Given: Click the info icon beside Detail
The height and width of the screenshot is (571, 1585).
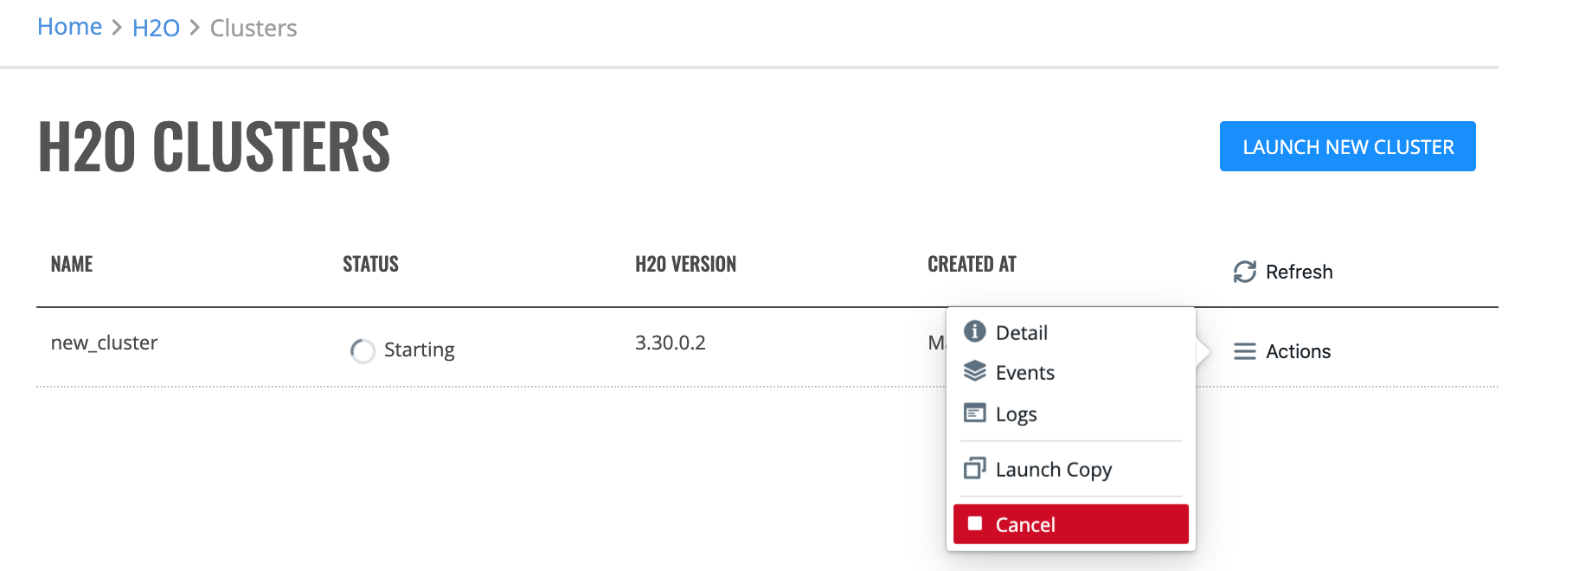Looking at the screenshot, I should click(x=975, y=331).
